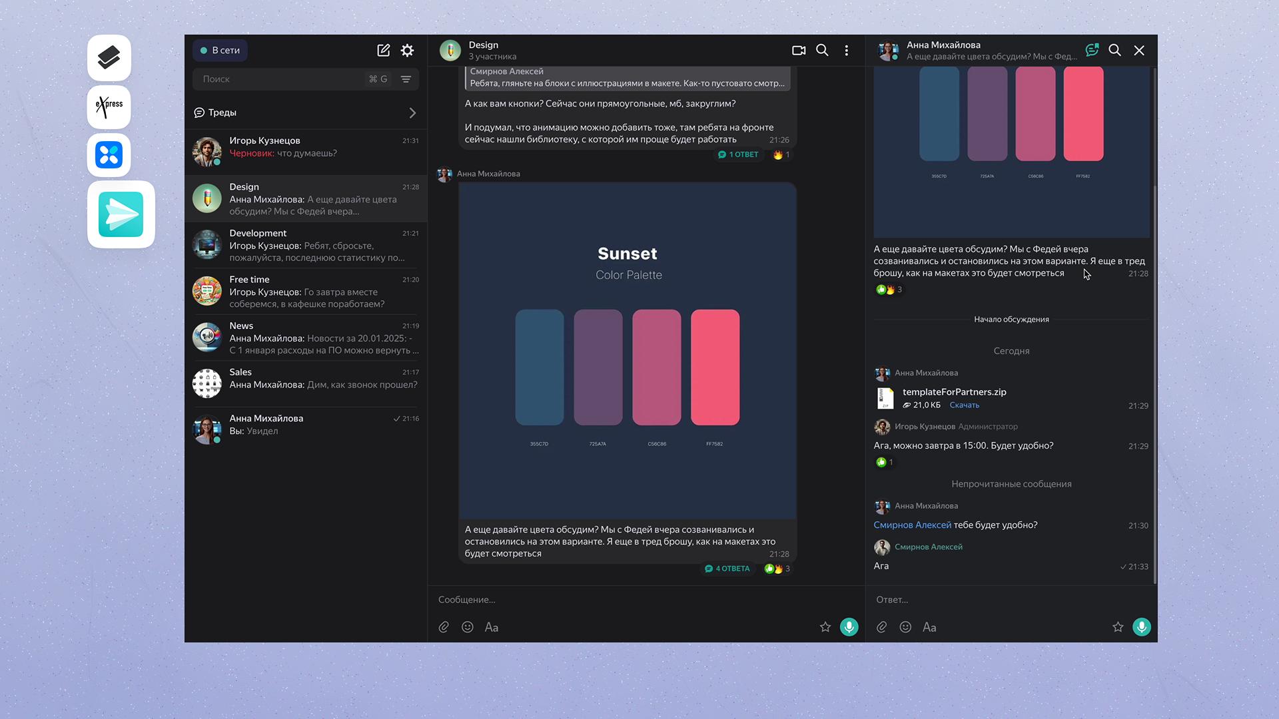The height and width of the screenshot is (719, 1279).
Task: Click the Скачать link for templateForPartners.zip
Action: (x=964, y=405)
